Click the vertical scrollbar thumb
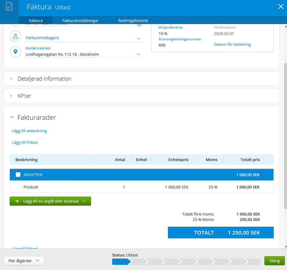The width and height of the screenshot is (287, 270). pos(285,136)
